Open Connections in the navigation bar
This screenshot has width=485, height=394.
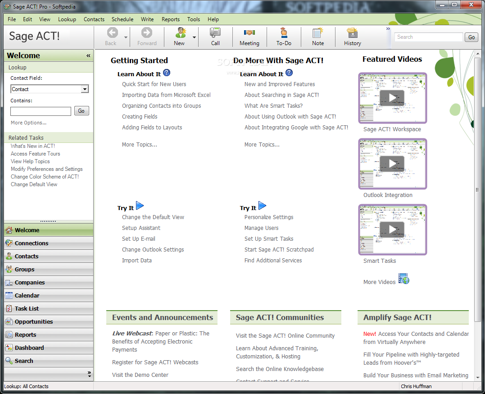click(49, 243)
